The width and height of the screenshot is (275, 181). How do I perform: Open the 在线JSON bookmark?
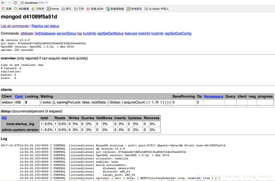point(95,9)
